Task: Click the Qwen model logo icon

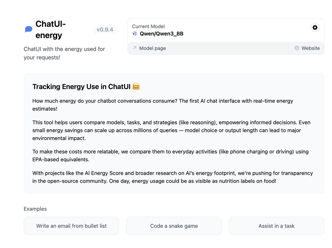Action: tap(135, 34)
